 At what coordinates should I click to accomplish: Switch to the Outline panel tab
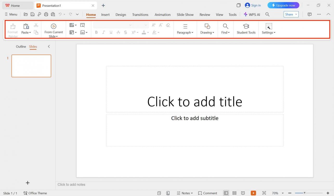21,47
